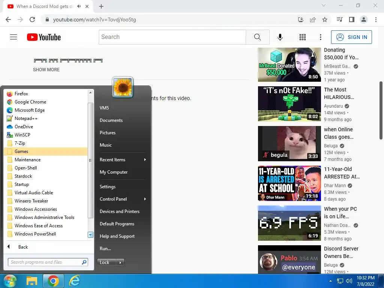Open YouTube settings three-dot menu
The height and width of the screenshot is (288, 384).
pyautogui.click(x=320, y=37)
